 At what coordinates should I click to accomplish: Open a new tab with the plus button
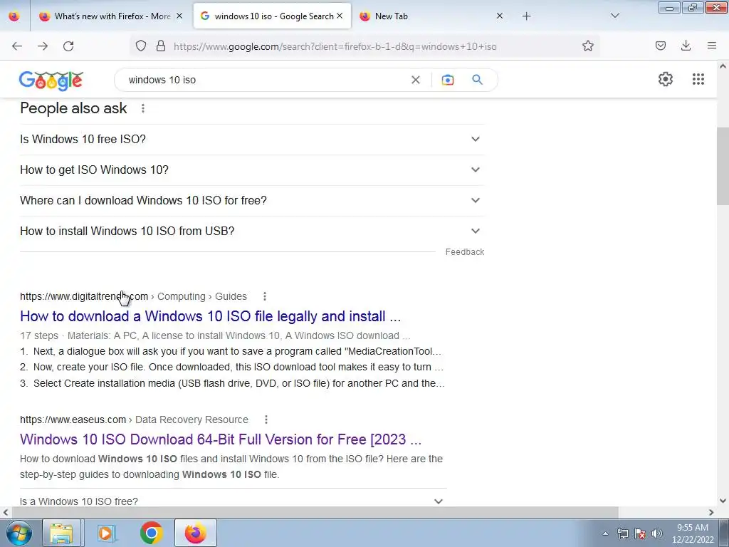(526, 16)
